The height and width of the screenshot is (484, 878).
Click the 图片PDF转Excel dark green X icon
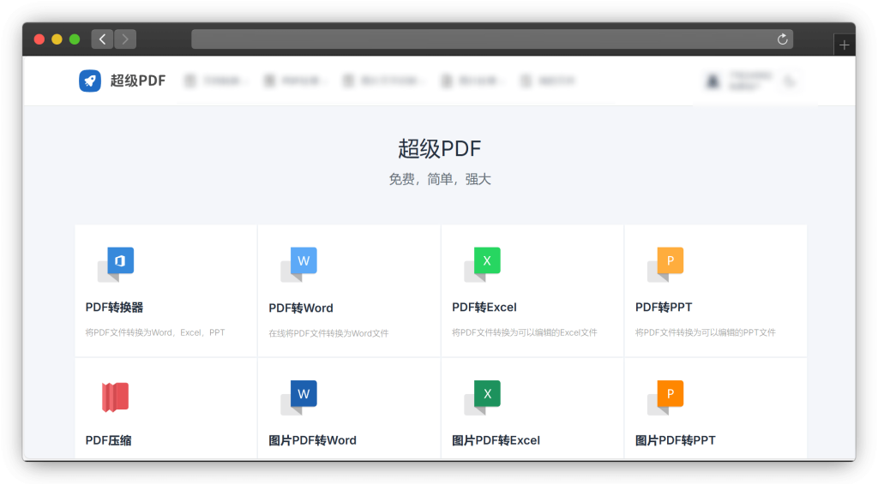point(482,397)
